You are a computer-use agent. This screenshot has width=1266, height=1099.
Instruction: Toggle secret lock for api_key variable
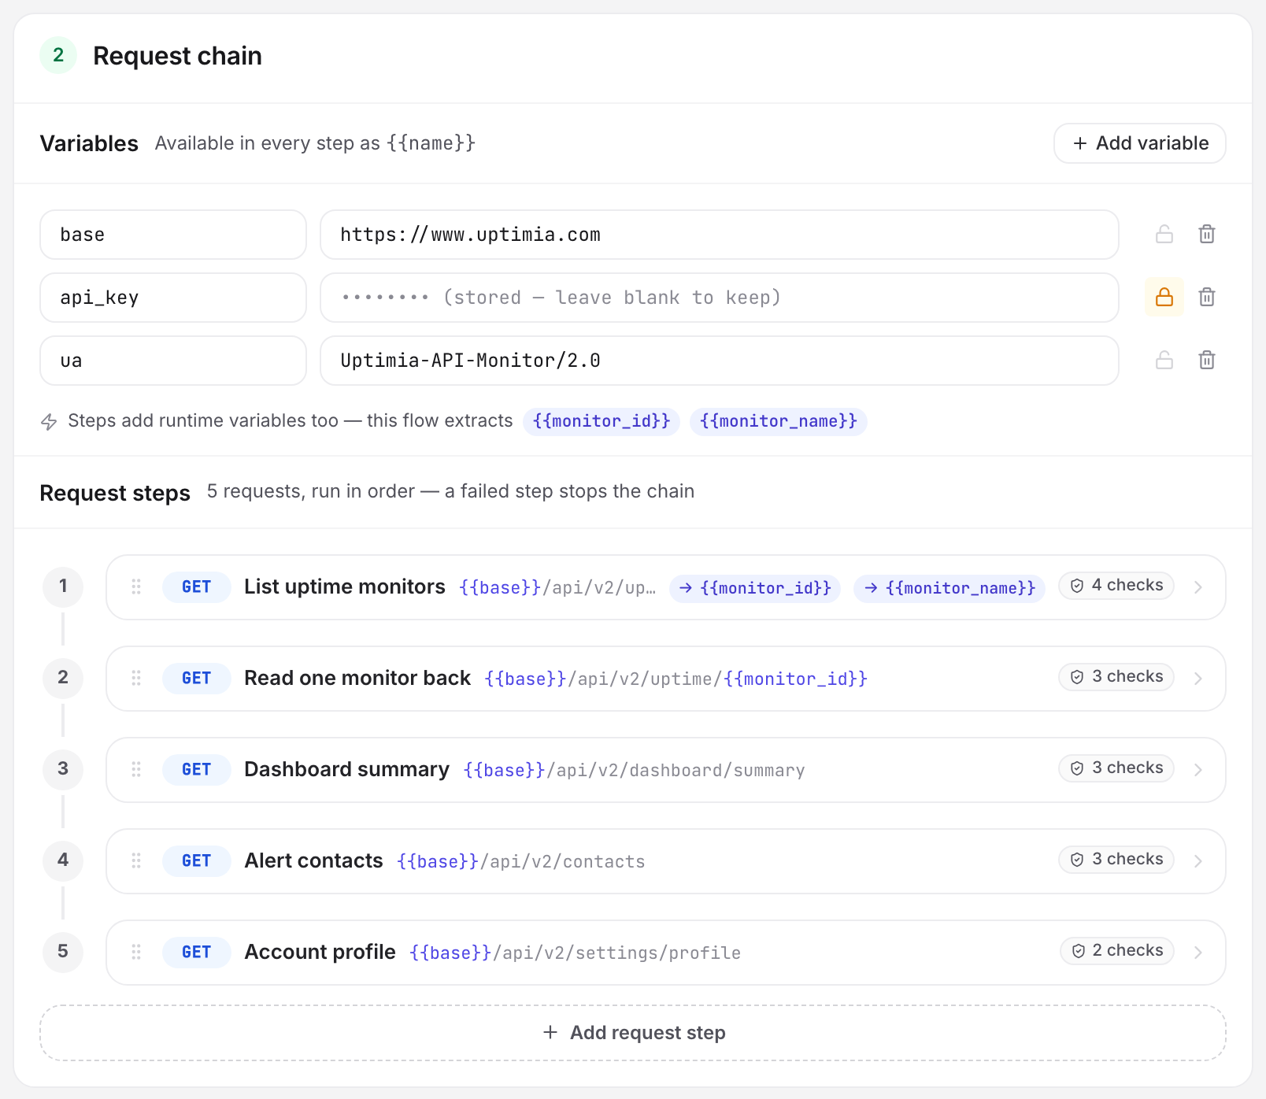[x=1164, y=297]
